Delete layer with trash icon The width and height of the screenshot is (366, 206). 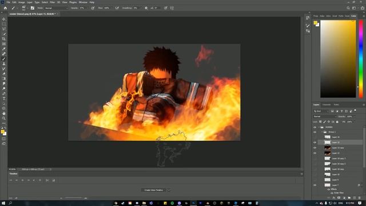pyautogui.click(x=360, y=198)
